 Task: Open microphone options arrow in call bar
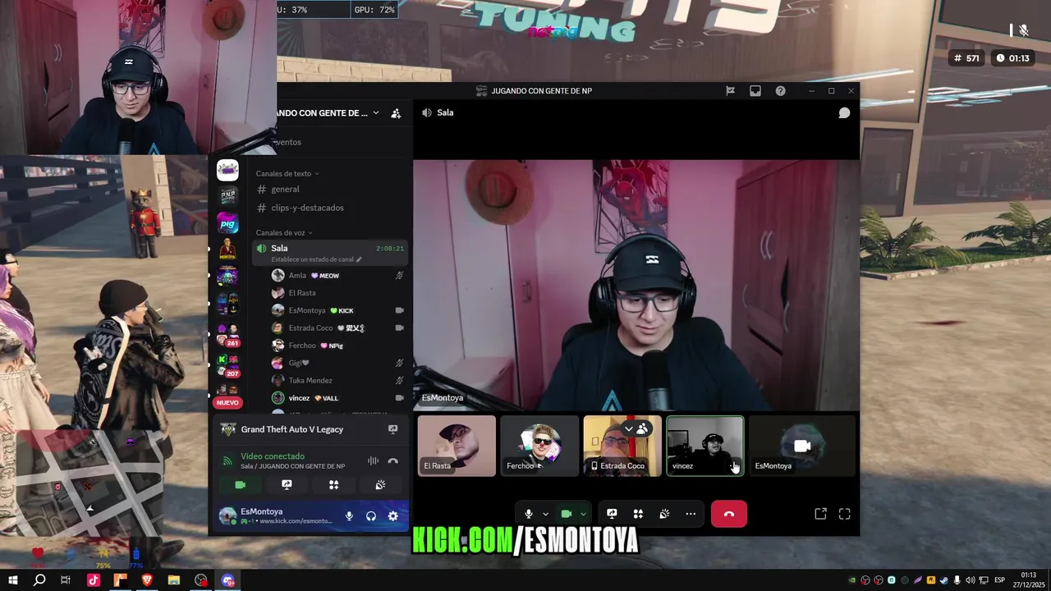click(545, 515)
